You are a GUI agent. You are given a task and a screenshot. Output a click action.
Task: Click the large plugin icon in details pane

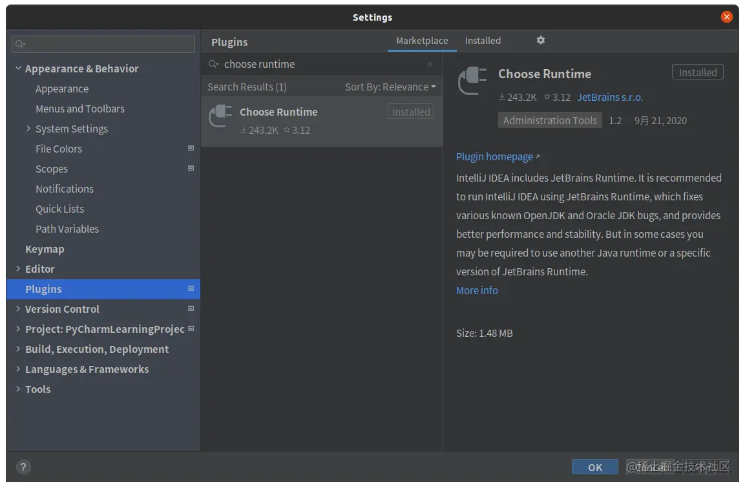473,81
